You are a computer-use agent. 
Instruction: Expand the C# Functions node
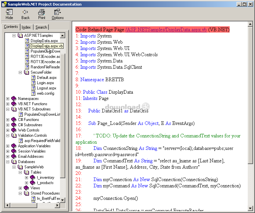tap(8, 120)
